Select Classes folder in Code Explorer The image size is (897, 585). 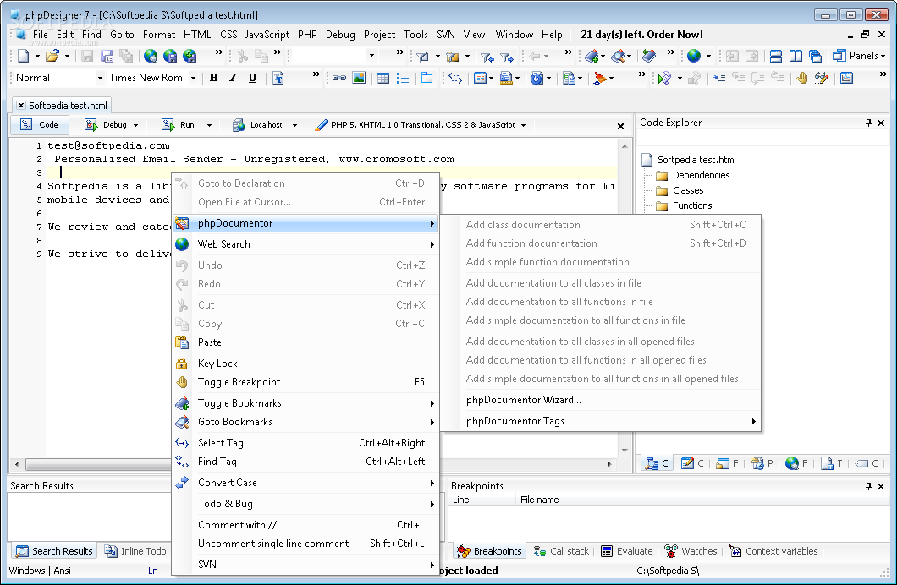pyautogui.click(x=680, y=191)
